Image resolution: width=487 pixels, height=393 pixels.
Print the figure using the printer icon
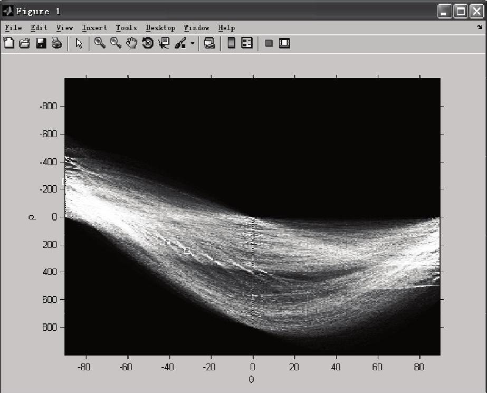pyautogui.click(x=57, y=43)
